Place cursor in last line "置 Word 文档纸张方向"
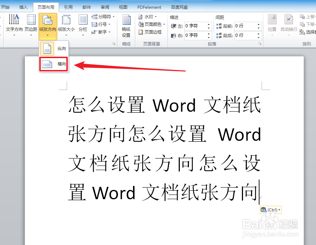 coord(163,192)
